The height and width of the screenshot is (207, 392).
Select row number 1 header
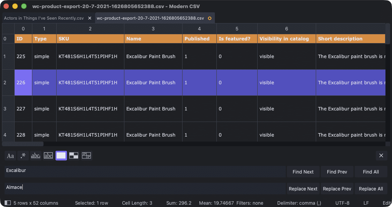pos(8,57)
